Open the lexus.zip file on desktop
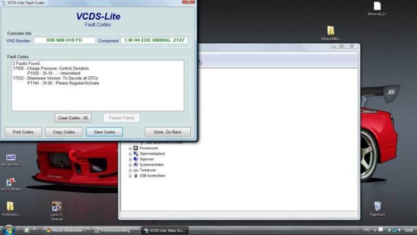Viewport: 417px width, 235px height. (x=377, y=7)
